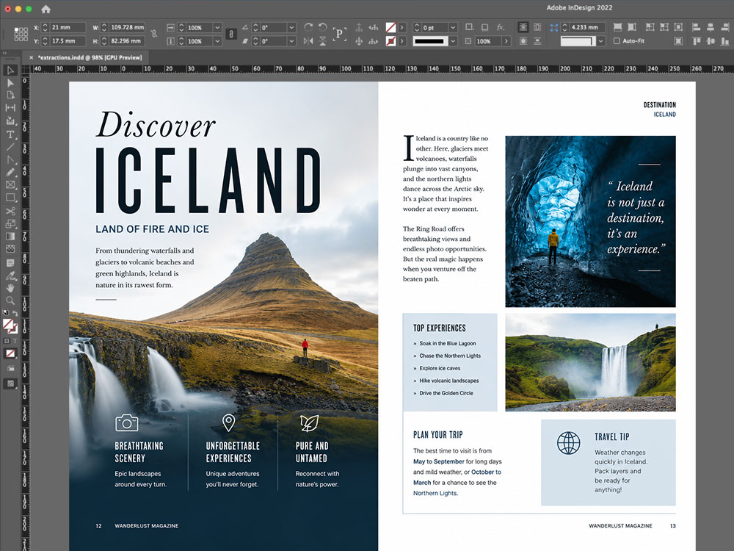The width and height of the screenshot is (734, 551).
Task: Select the Note tool
Action: [x=10, y=262]
